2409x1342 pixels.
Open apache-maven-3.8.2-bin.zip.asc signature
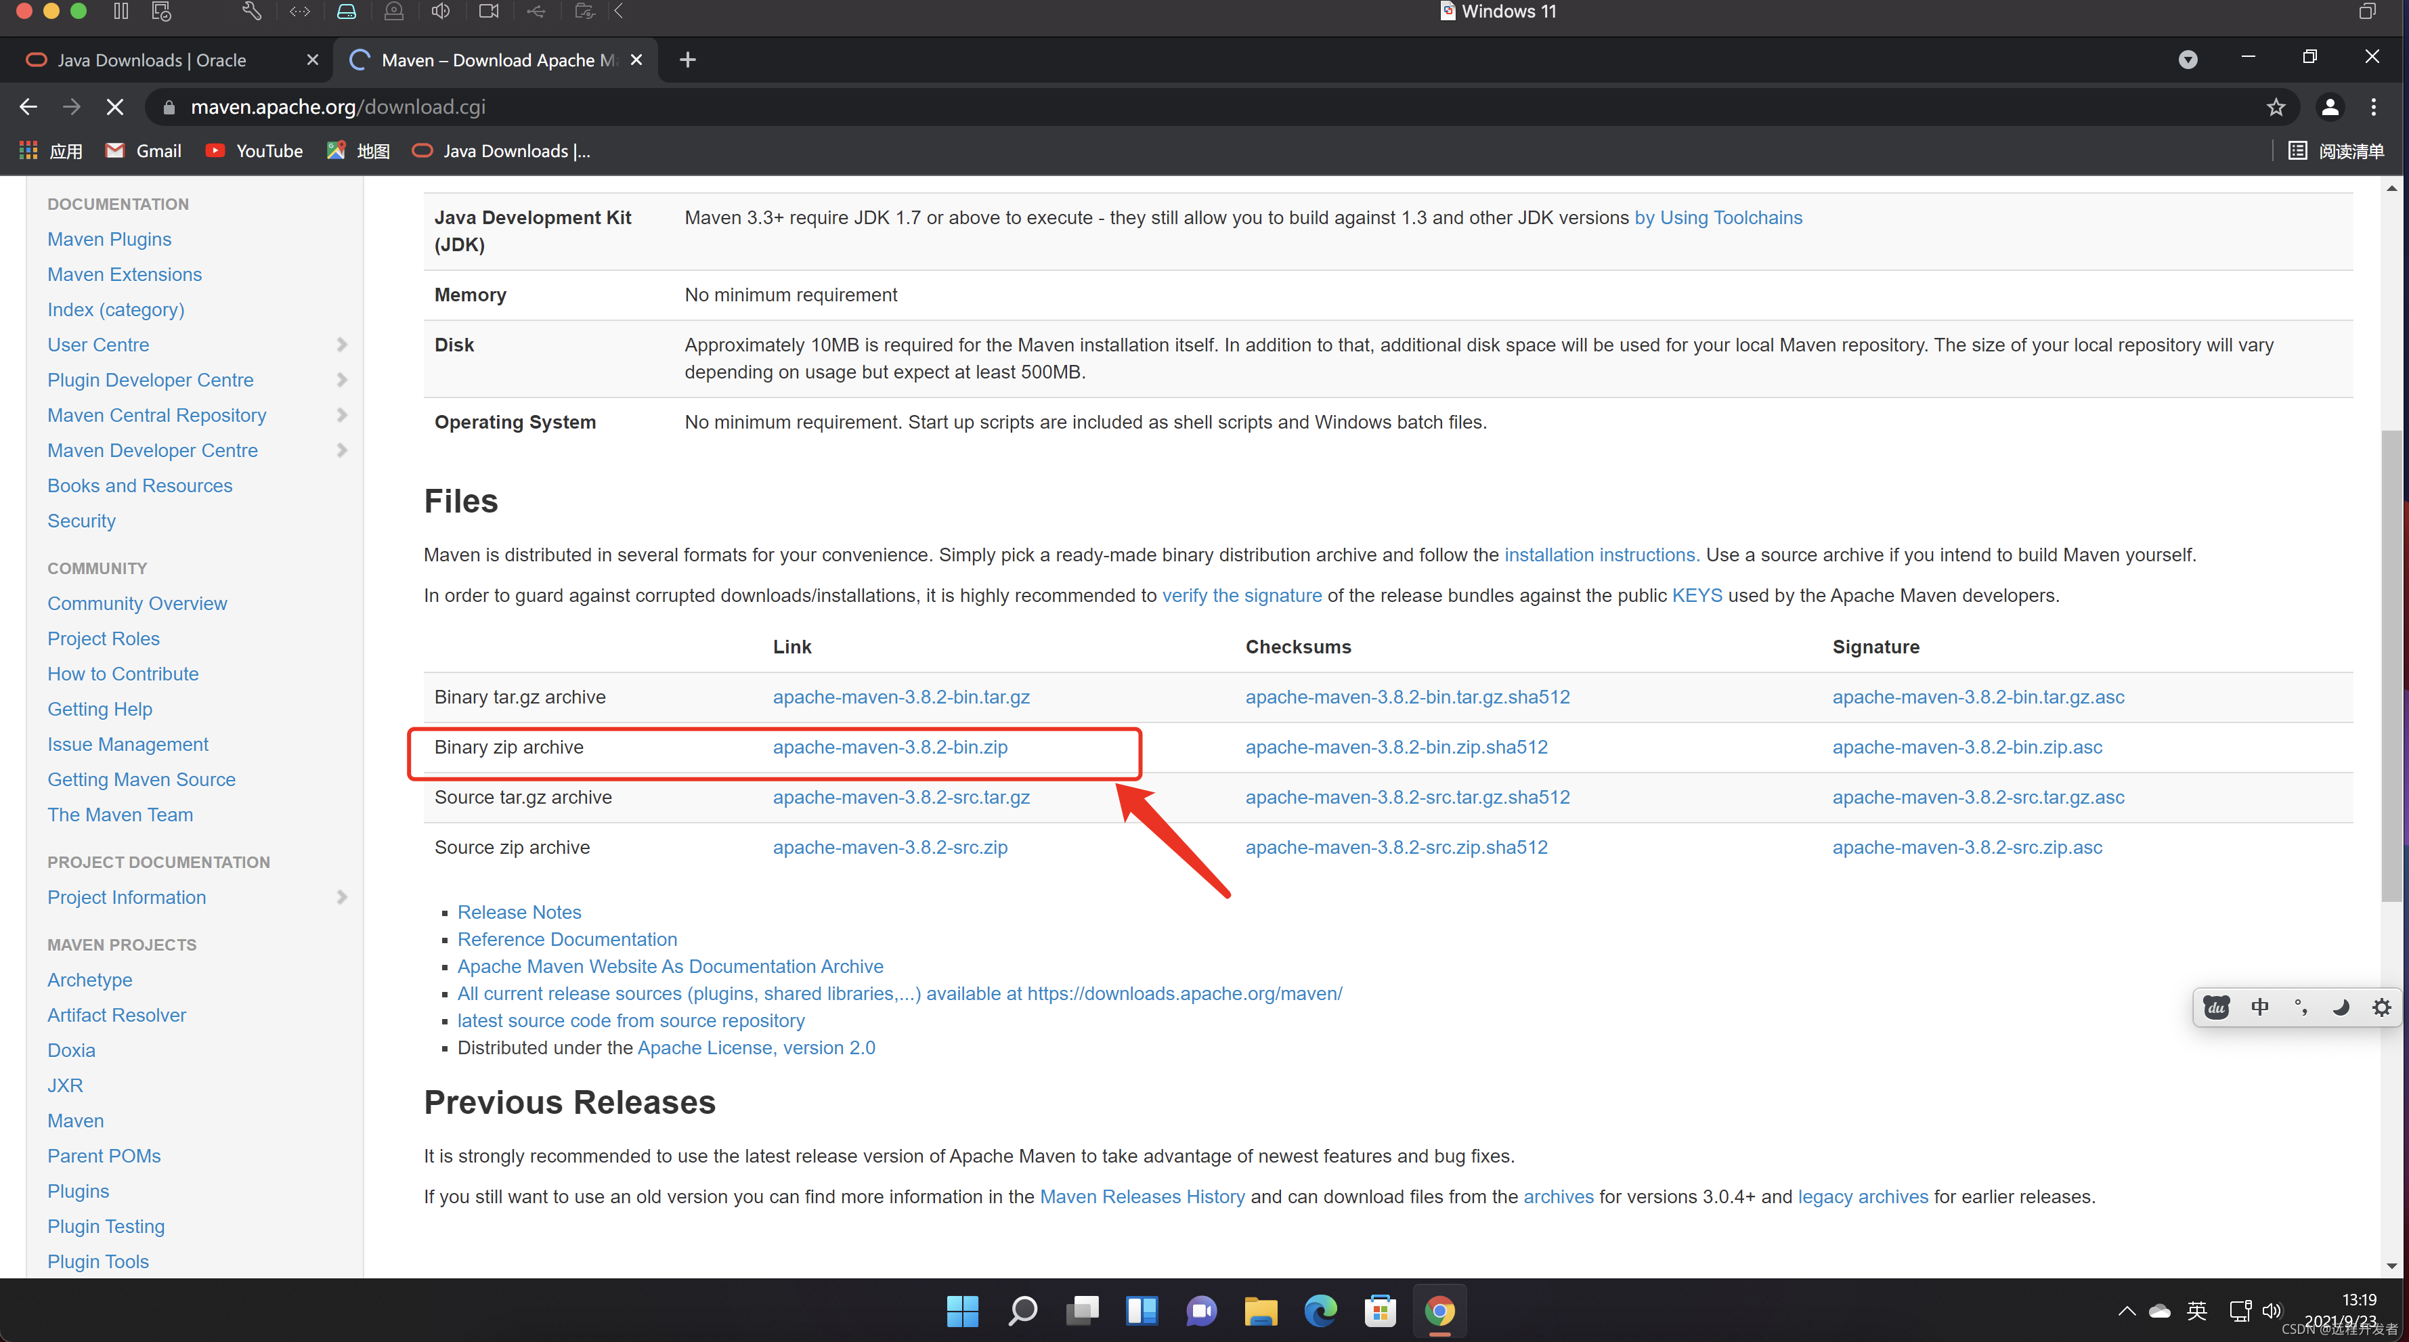tap(1967, 748)
